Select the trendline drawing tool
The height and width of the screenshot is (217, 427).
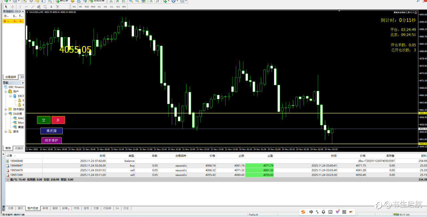click(x=32, y=7)
